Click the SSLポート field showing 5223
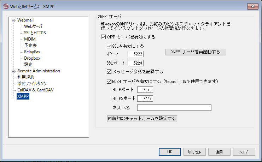The height and width of the screenshot is (162, 262). tap(135, 63)
